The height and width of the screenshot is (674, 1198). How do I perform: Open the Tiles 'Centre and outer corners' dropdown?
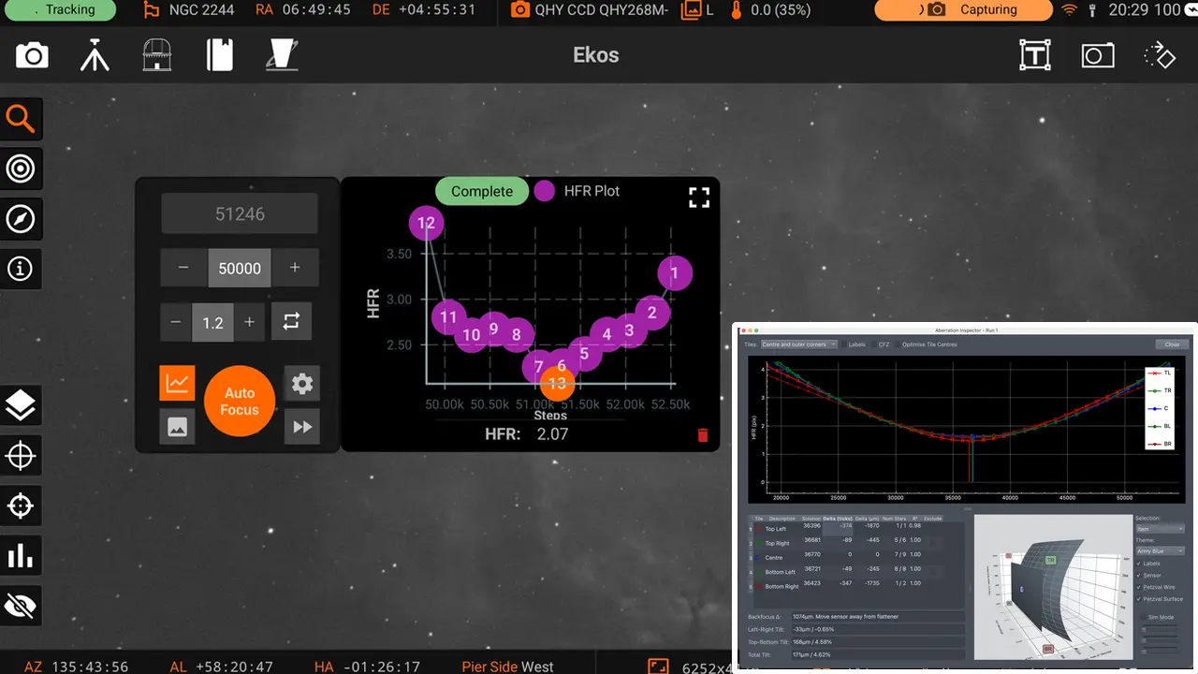click(x=798, y=344)
